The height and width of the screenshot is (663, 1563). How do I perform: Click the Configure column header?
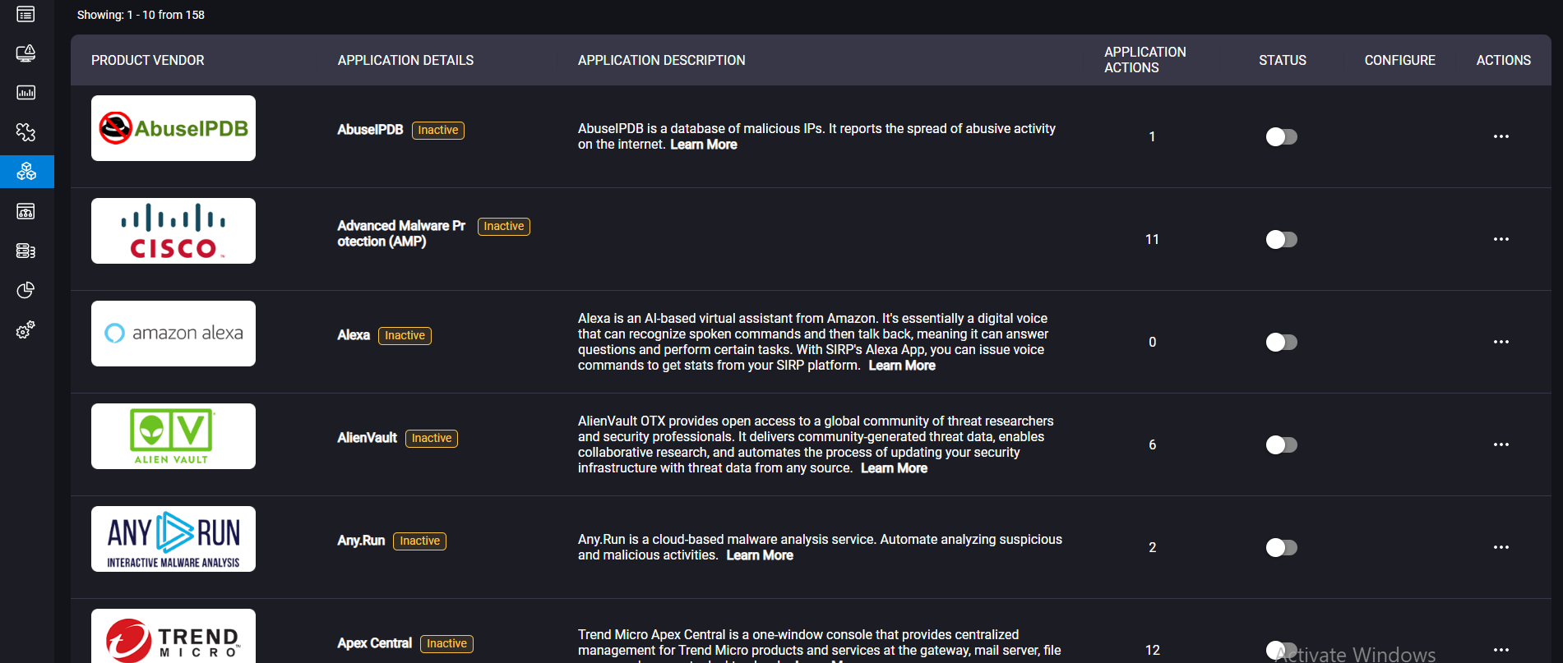coord(1399,60)
